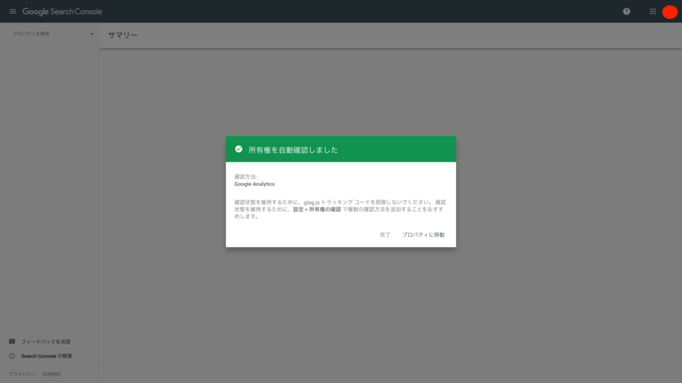
Task: Click the Google Analytics verification method text
Action: point(254,184)
